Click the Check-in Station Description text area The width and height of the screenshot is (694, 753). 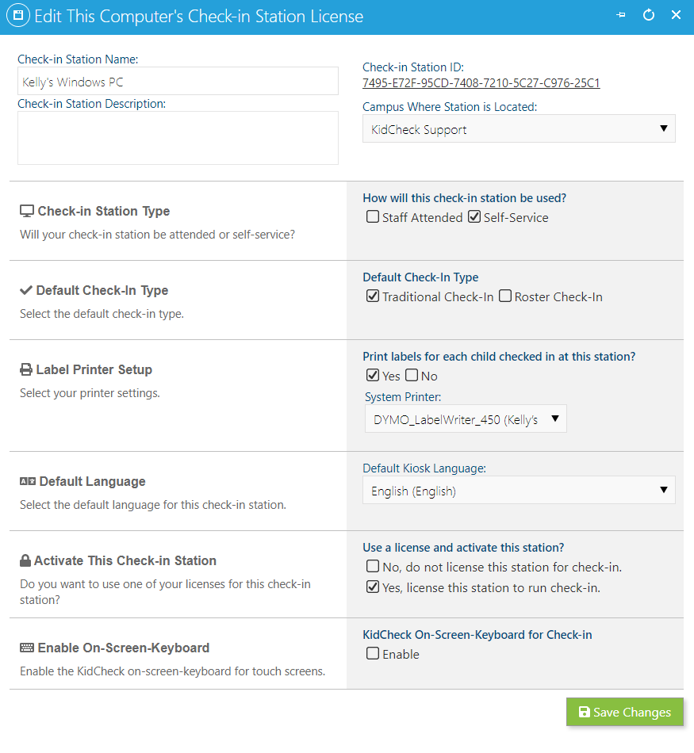point(178,138)
